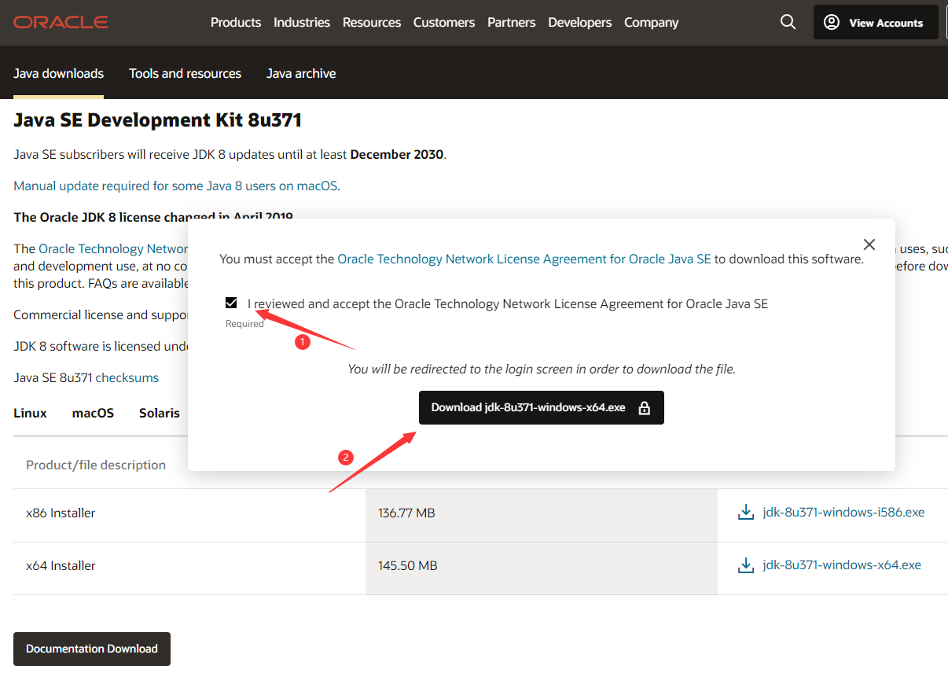Click download icon for jdk-8u371-windows-x64.exe
Image resolution: width=948 pixels, height=673 pixels.
tap(745, 565)
